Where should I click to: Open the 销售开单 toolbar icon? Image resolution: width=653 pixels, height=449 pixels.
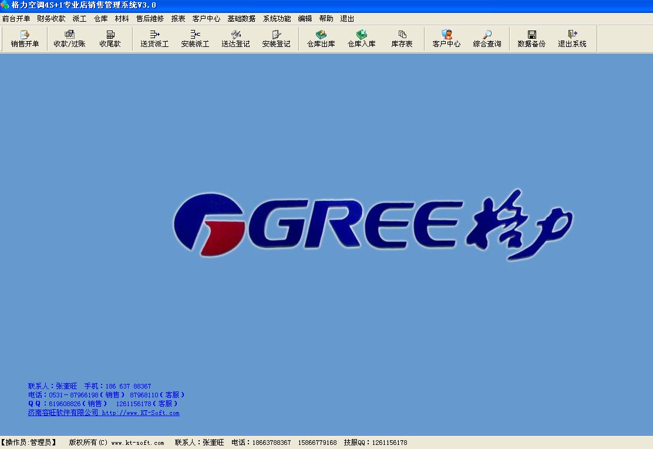tap(25, 39)
